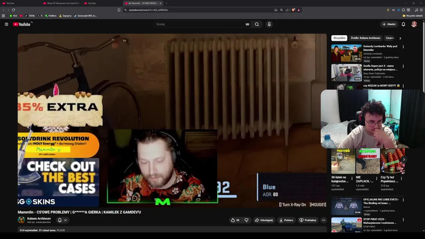
Task: Go to YouTube home via logo
Action: (22, 24)
